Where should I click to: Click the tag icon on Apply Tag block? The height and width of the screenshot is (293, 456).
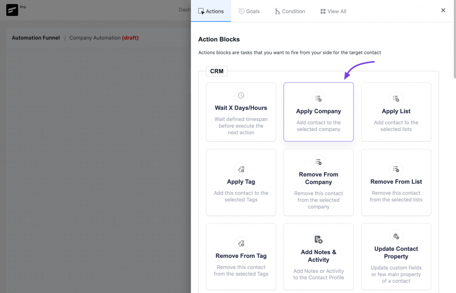click(241, 169)
